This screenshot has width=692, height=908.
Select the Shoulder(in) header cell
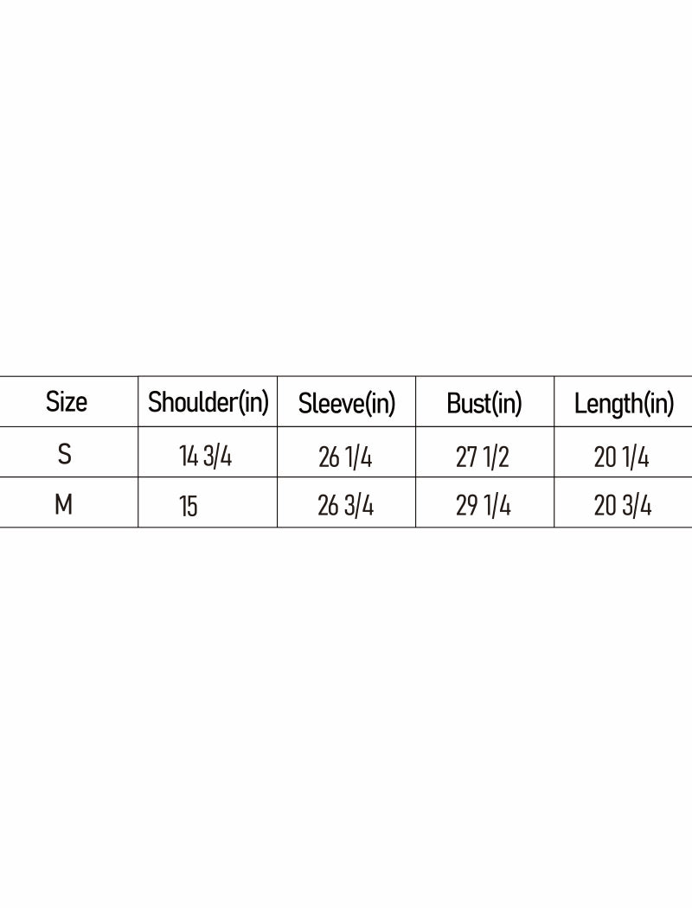(x=208, y=402)
